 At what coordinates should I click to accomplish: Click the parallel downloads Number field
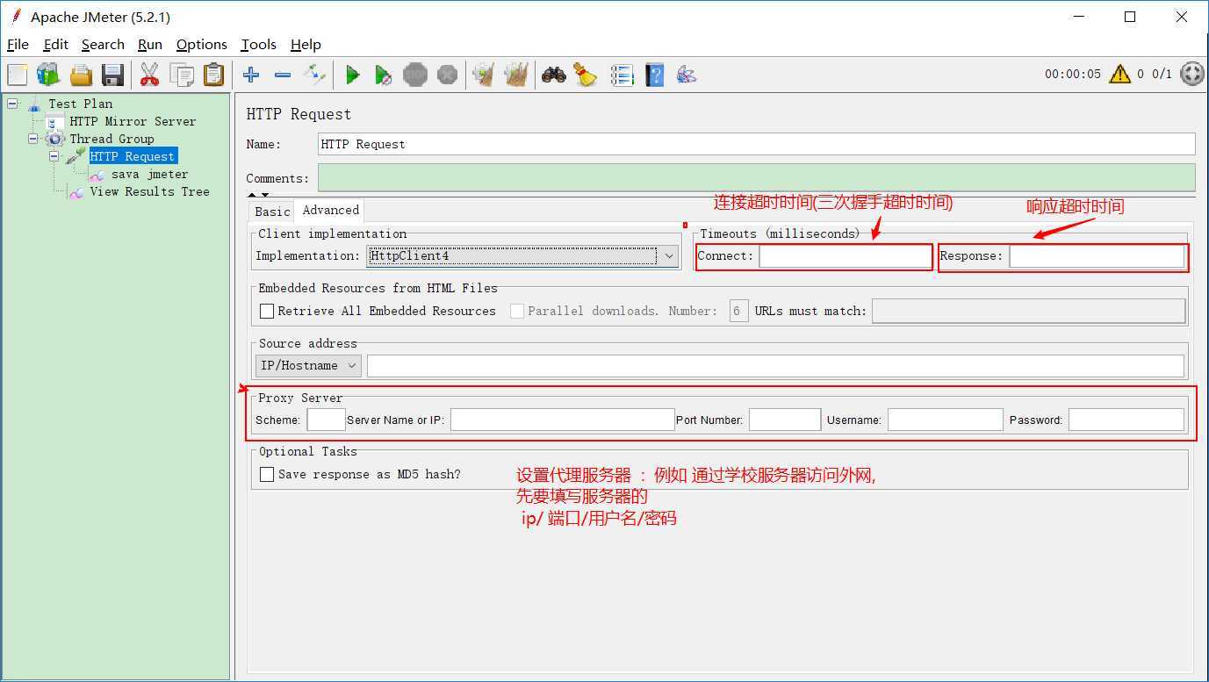point(739,311)
